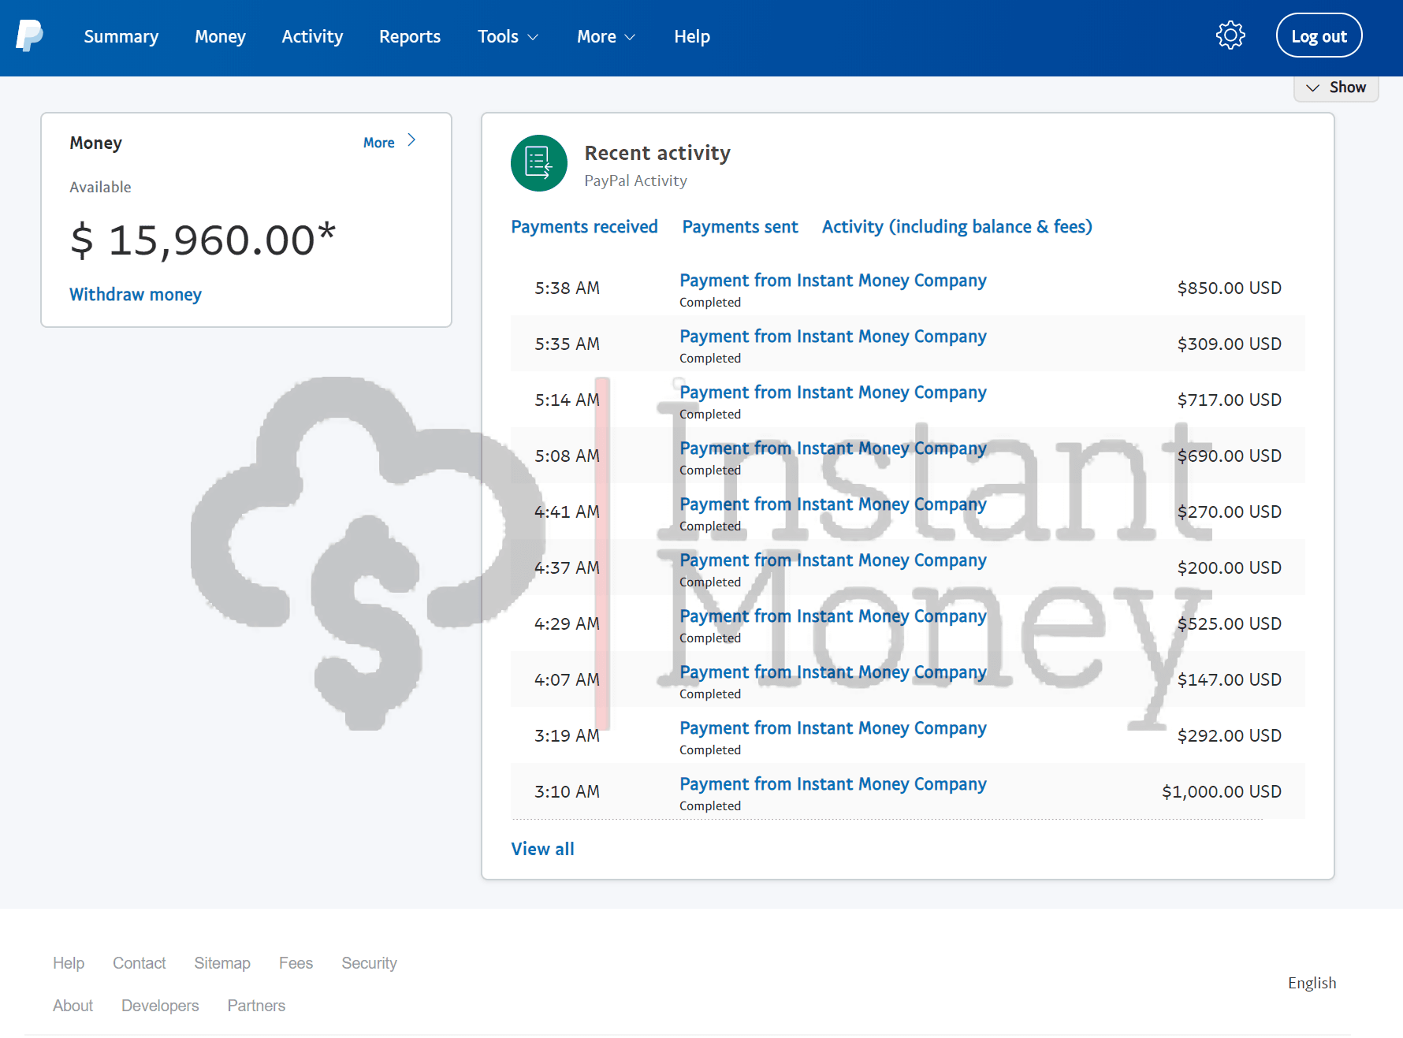This screenshot has width=1403, height=1038.
Task: Open the 4:41 AM payment from Instant Money Company
Action: coord(833,504)
